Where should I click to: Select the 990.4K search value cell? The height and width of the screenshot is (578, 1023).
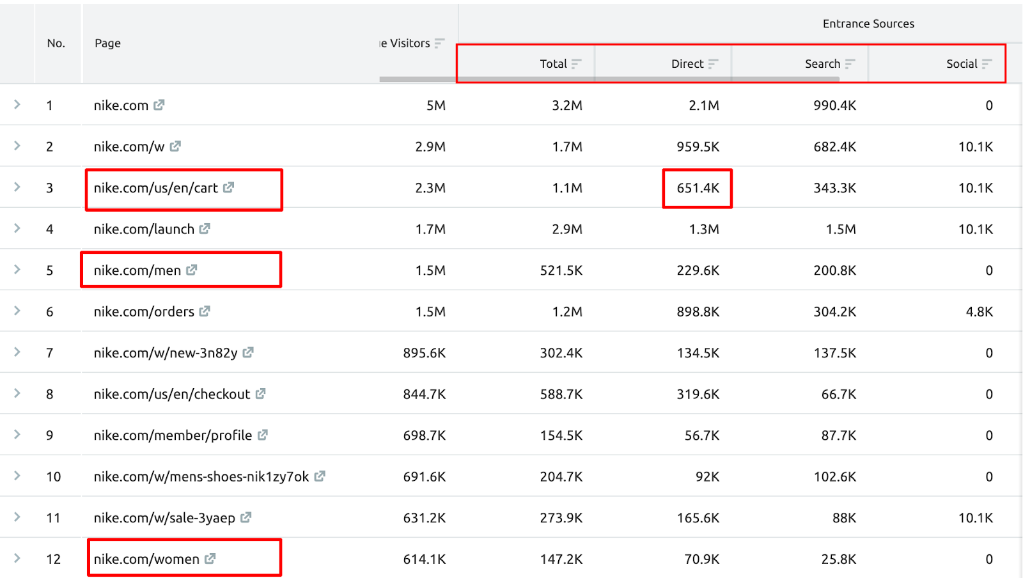pyautogui.click(x=834, y=105)
